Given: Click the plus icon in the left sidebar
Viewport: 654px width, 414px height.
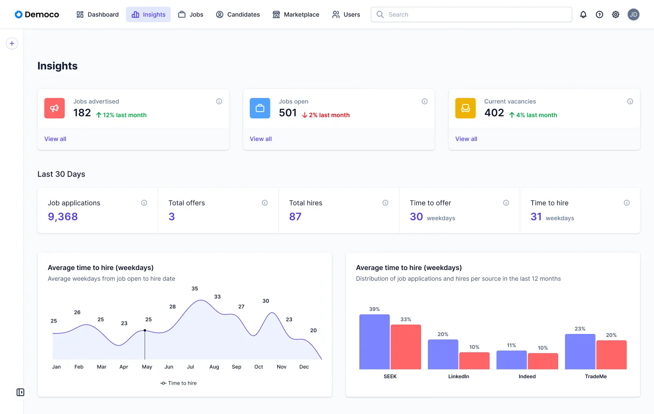Looking at the screenshot, I should tap(12, 43).
